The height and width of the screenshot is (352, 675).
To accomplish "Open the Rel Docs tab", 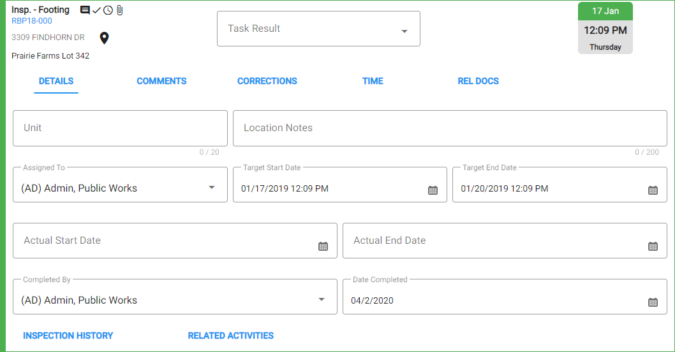I will (478, 81).
